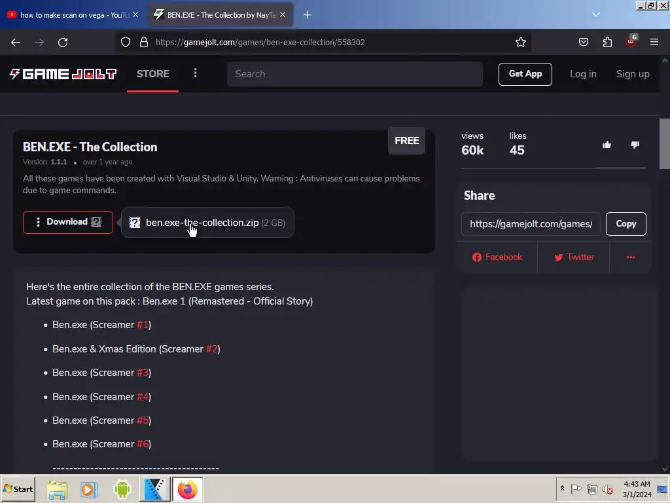This screenshot has height=503, width=670.
Task: Click the page vertical scrollbar thumb
Action: 665,143
